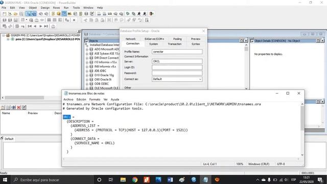This screenshot has width=327, height=184.
Task: Select the JDB JDBC tree item
Action: [100, 71]
